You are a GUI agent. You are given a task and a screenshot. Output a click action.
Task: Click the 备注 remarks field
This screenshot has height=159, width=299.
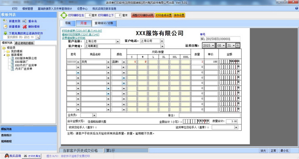click(210, 115)
